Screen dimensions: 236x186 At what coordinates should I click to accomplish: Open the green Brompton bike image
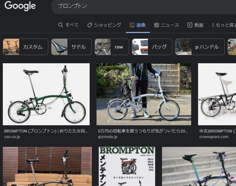pyautogui.click(x=46, y=94)
